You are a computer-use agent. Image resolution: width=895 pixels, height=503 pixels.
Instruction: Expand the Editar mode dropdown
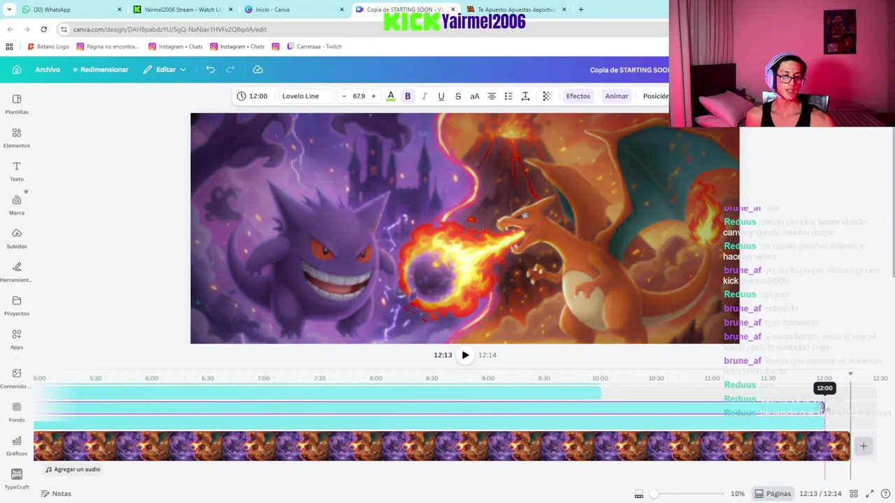pyautogui.click(x=165, y=69)
